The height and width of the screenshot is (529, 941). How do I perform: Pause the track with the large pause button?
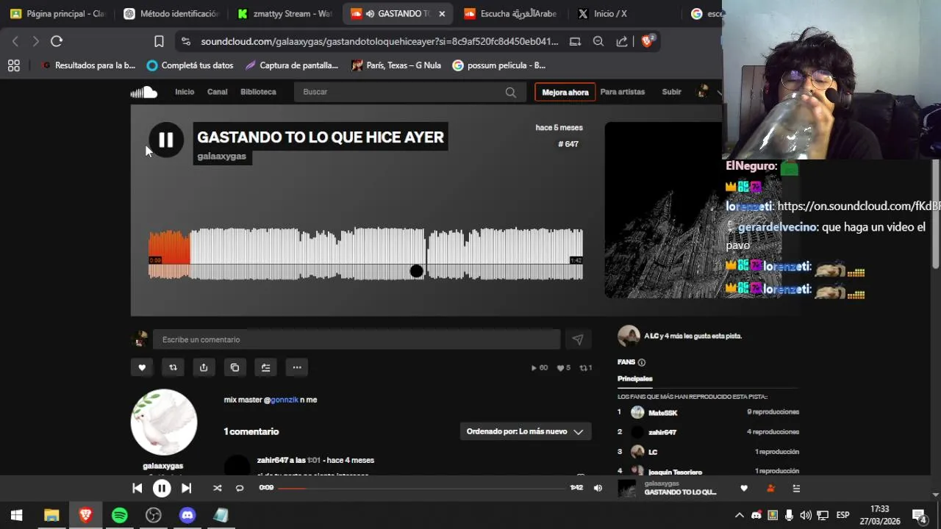(x=166, y=140)
